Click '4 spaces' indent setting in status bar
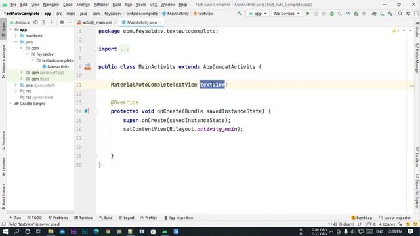The width and height of the screenshot is (420, 236). (387, 224)
